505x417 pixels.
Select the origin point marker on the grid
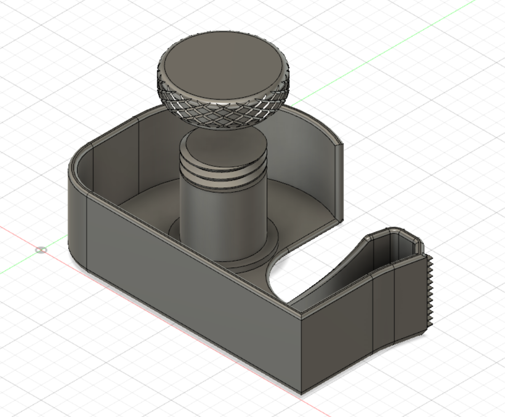tap(41, 250)
